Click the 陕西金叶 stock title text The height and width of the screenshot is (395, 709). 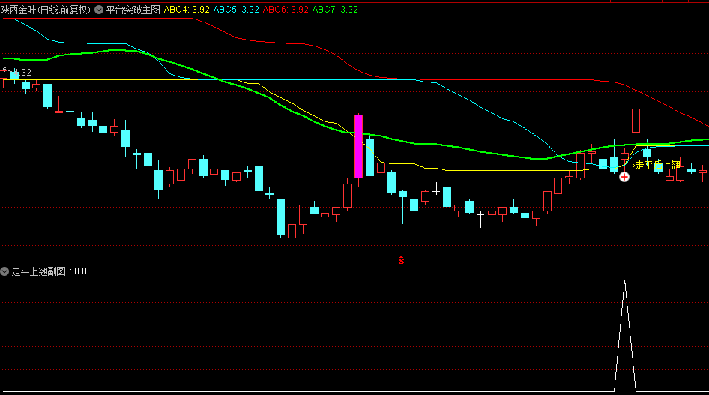tap(46, 10)
